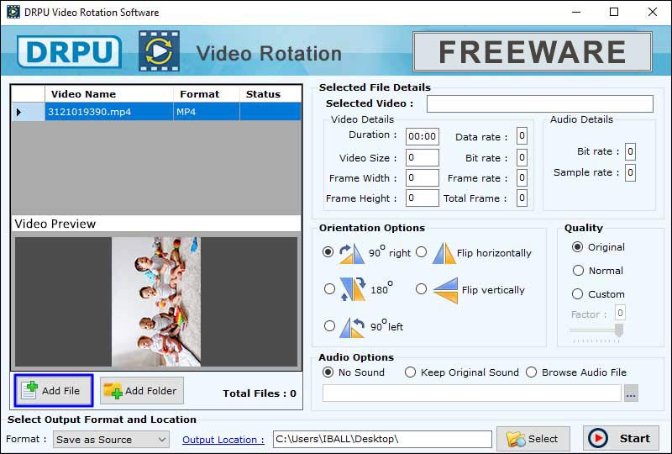This screenshot has width=672, height=454.
Task: Click the 90° left rotation icon
Action: pos(352,327)
